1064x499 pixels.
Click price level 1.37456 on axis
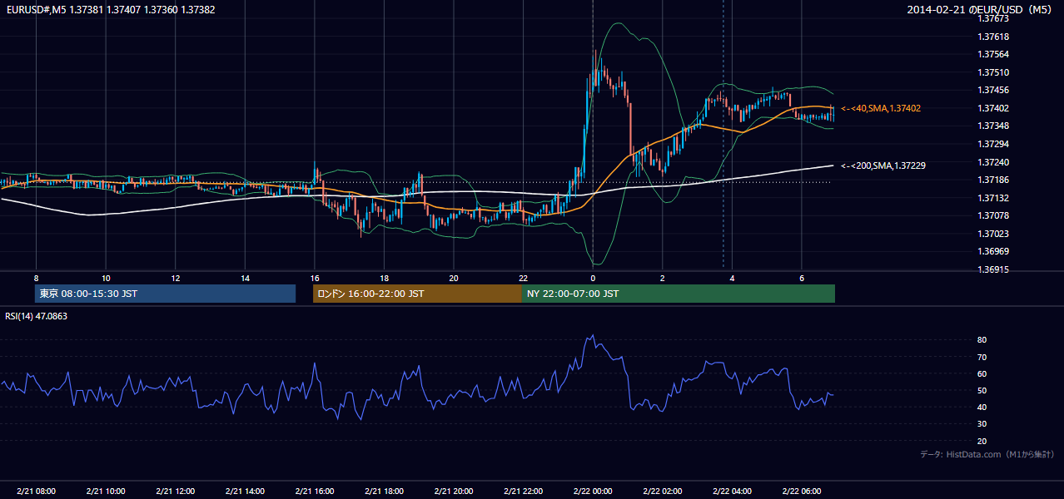point(994,90)
